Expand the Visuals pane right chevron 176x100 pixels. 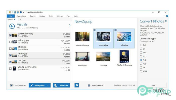click(x=70, y=25)
